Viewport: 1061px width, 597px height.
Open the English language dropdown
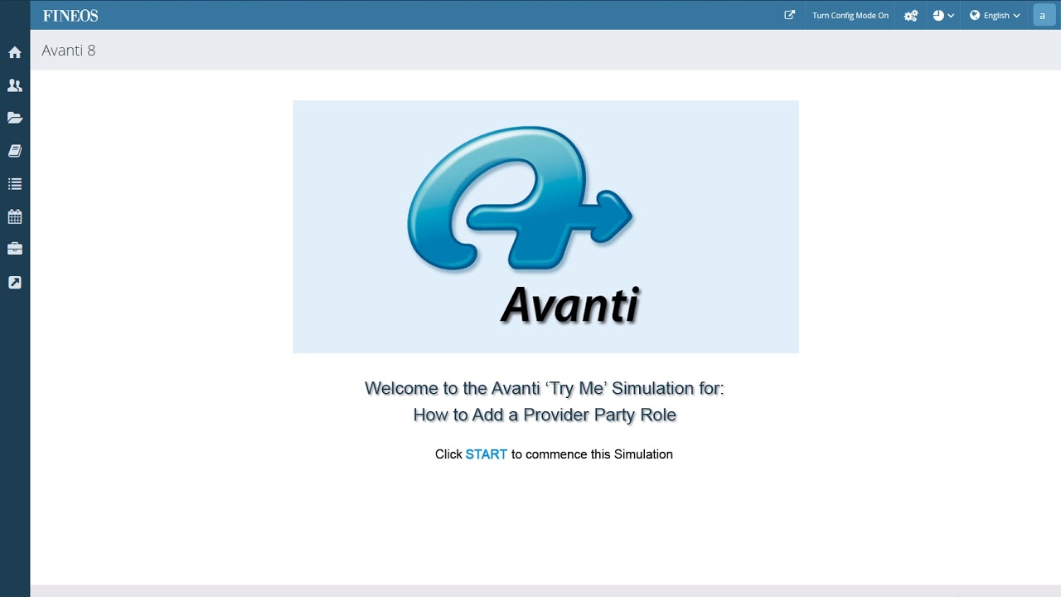995,16
